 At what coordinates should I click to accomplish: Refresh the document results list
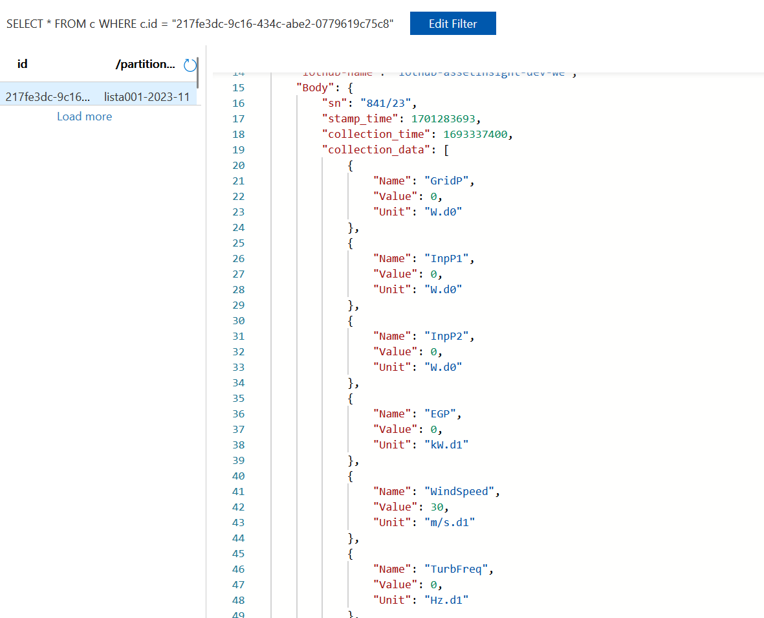[x=190, y=65]
